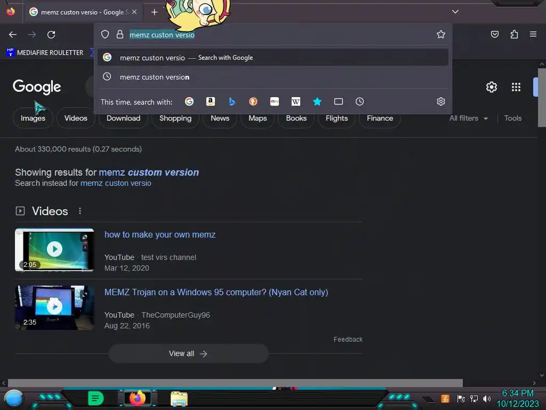Search bookmarks with the blue star icon

click(x=317, y=101)
